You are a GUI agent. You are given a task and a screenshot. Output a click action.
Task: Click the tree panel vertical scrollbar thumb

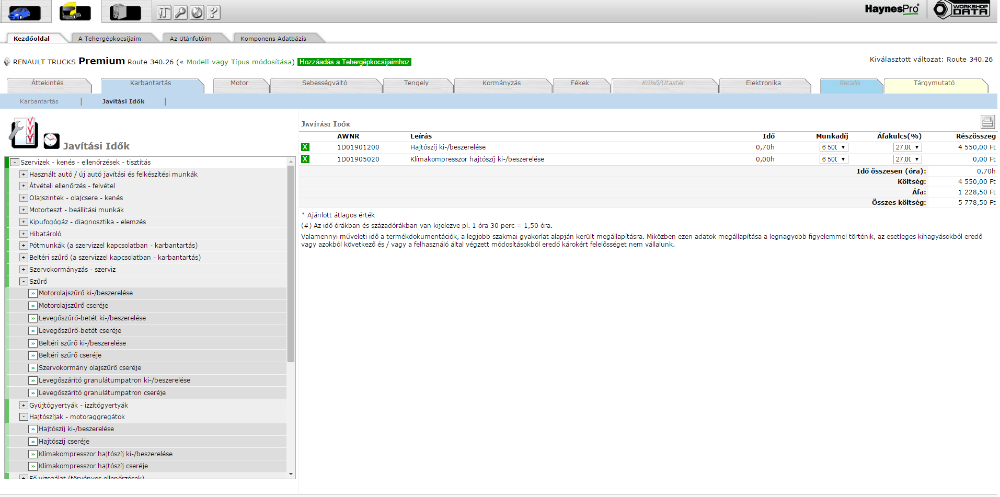291,261
